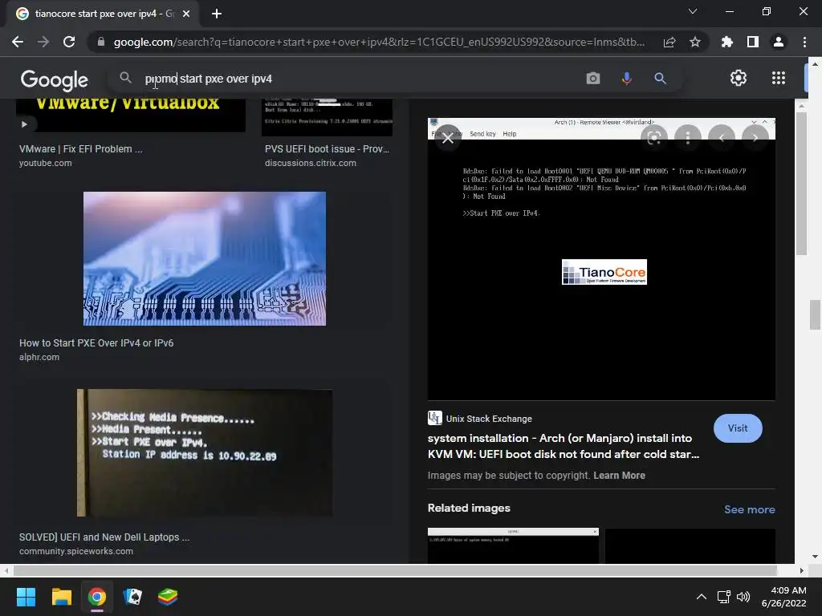
Task: Open BlueStacks from the taskbar
Action: (168, 597)
